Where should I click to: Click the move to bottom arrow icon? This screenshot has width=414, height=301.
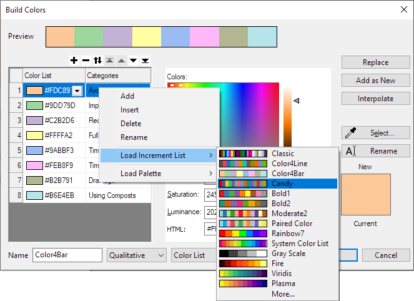145,61
